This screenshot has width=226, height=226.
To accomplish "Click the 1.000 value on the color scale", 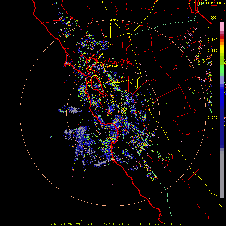I will (213, 28).
